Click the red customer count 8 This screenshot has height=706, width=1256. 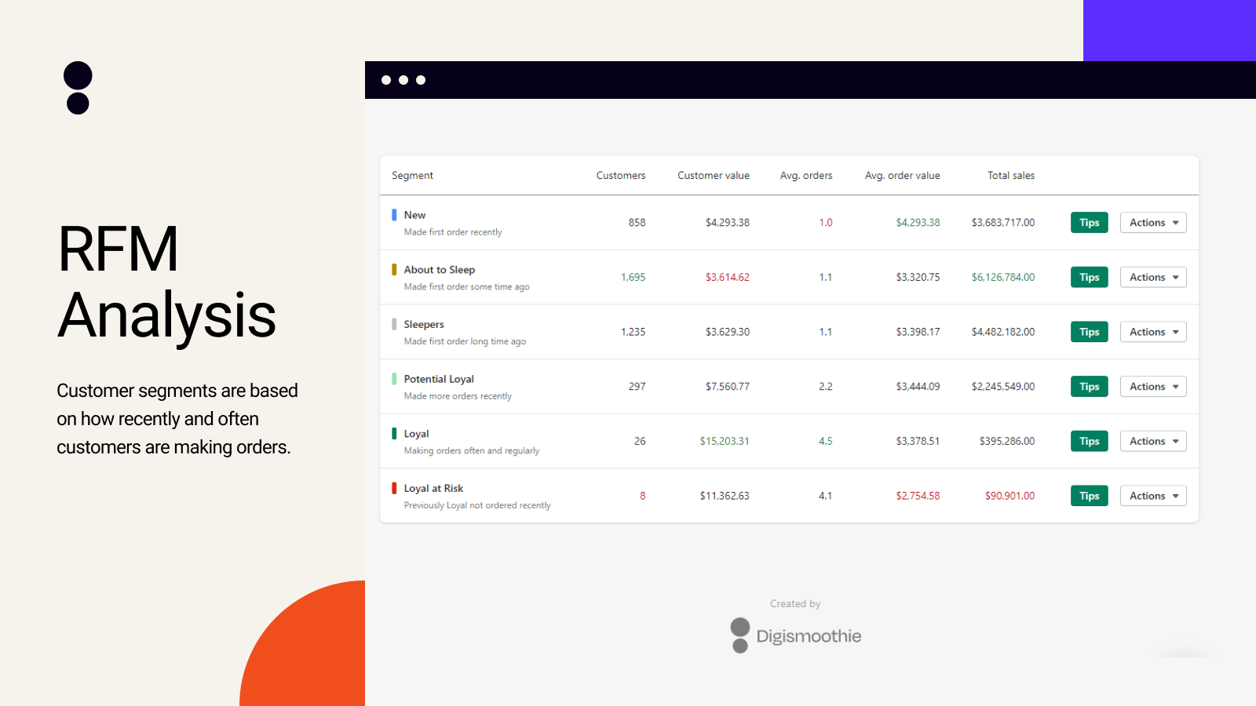coord(642,496)
